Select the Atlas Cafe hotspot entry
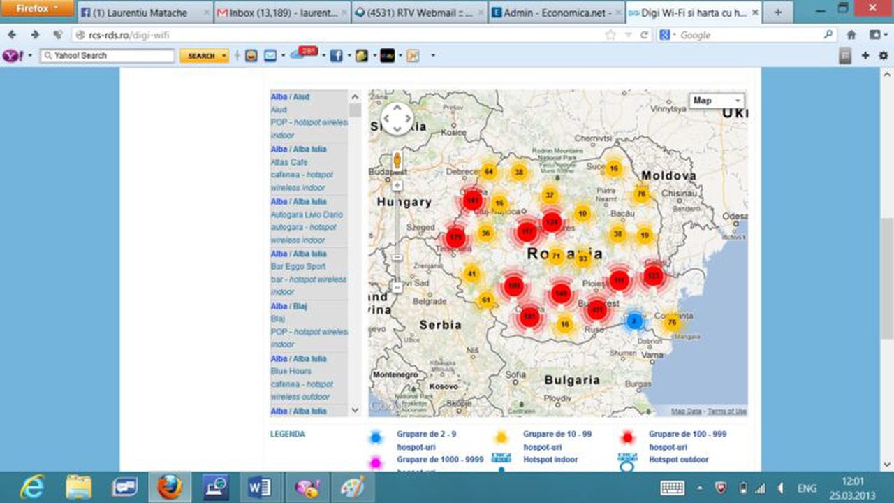Viewport: 894px width, 503px height. [x=289, y=162]
